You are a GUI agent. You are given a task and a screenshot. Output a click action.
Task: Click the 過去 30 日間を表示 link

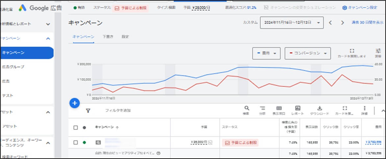point(367,23)
